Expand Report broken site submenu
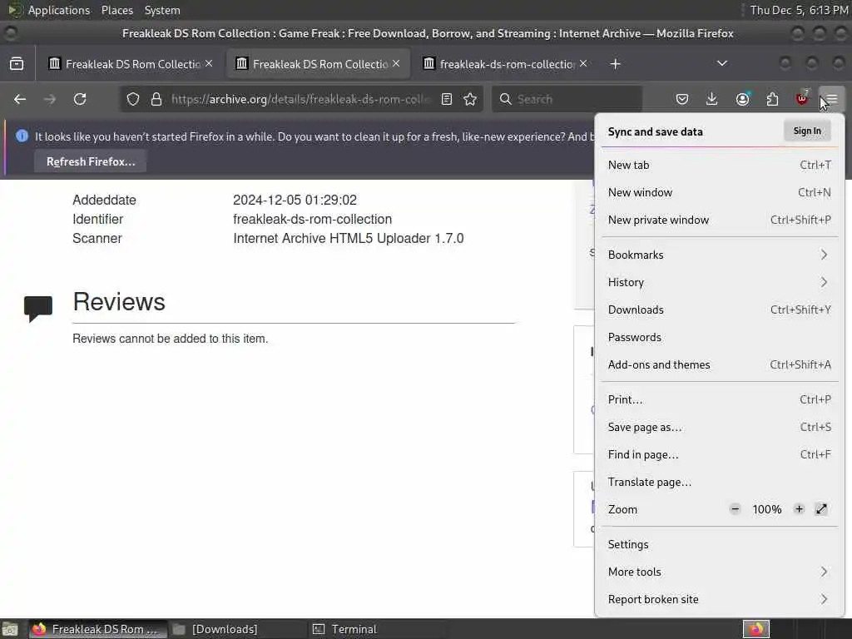The image size is (852, 639). coord(720,599)
